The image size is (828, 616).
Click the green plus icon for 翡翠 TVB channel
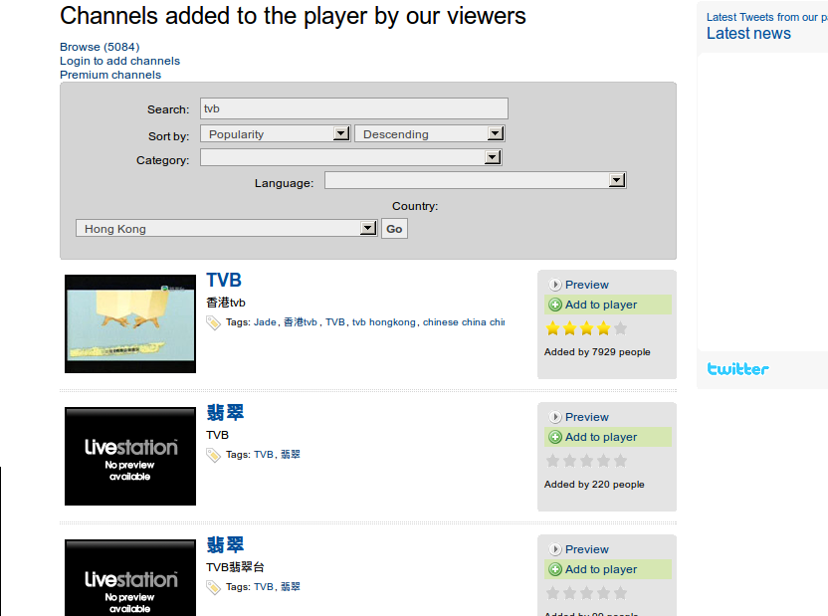555,437
